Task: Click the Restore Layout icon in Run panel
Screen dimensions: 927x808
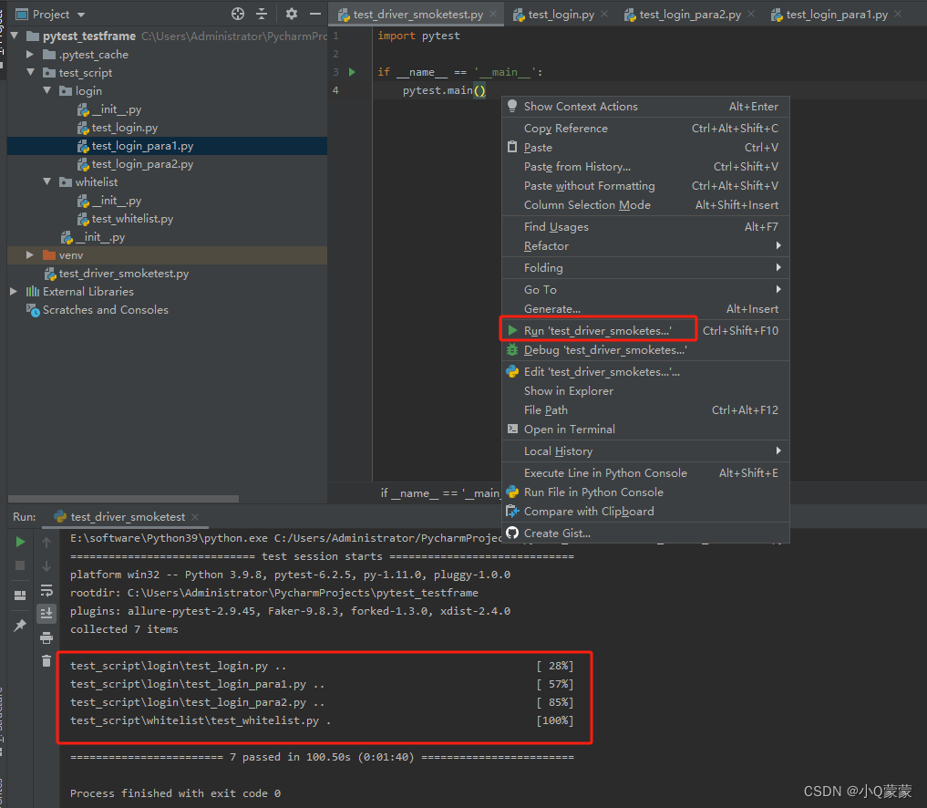Action: [x=20, y=596]
